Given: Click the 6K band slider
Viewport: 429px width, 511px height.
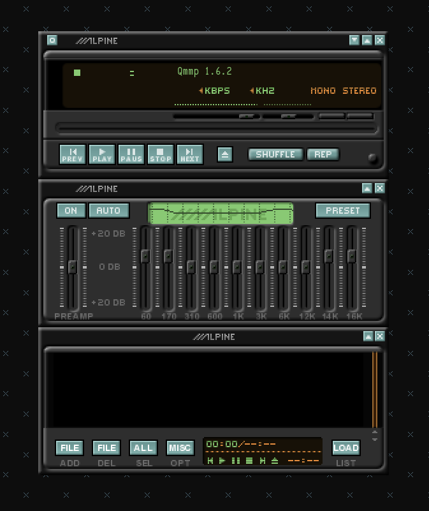Looking at the screenshot, I should [283, 268].
